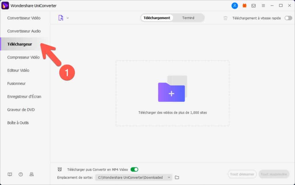295x185 pixels.
Task: Click the alarm clock scheduler icon
Action: click(x=60, y=169)
